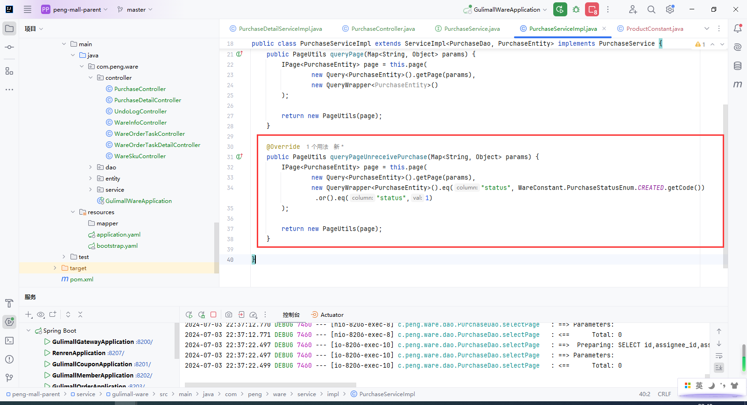This screenshot has width=747, height=405.
Task: Select the 控制台 console tab
Action: point(291,315)
